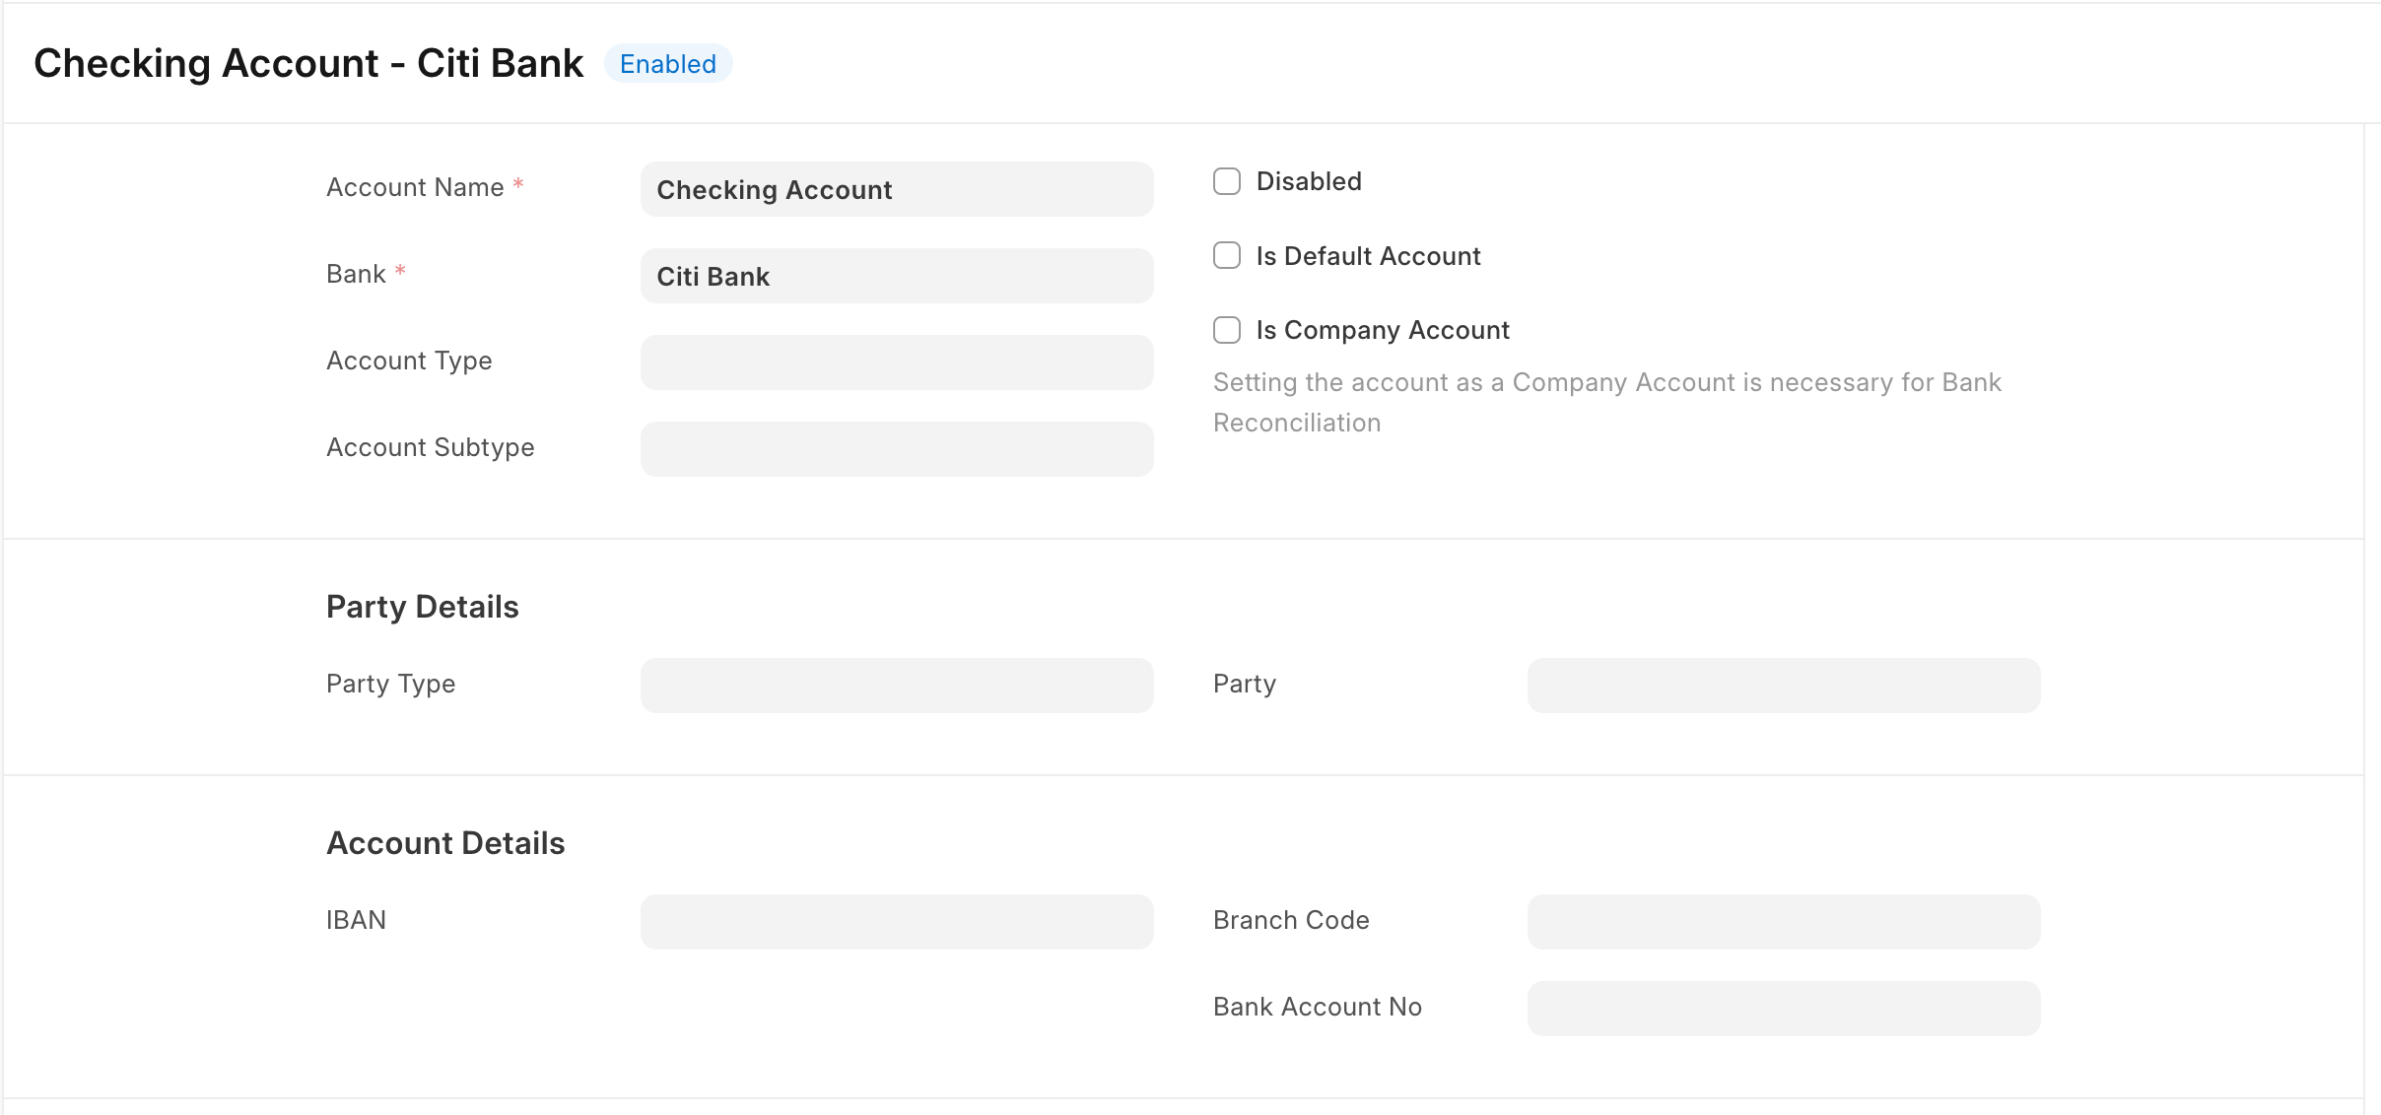
Task: Click the Party input field
Action: pyautogui.click(x=1783, y=686)
